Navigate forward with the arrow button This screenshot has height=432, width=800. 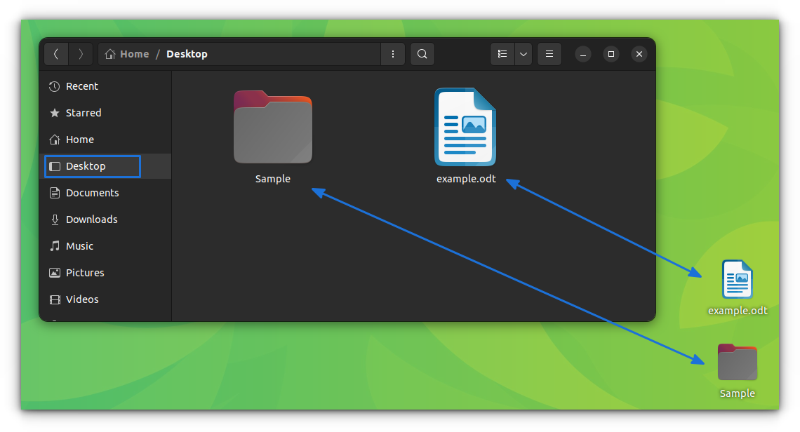[80, 53]
